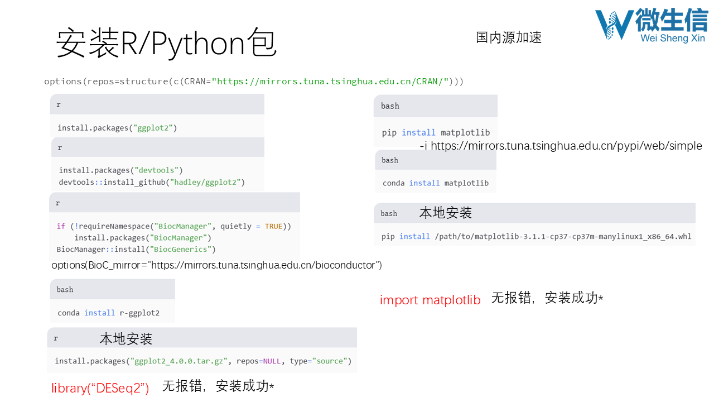Click the conda install r-ggplot2 command
This screenshot has width=714, height=402.
pyautogui.click(x=108, y=313)
